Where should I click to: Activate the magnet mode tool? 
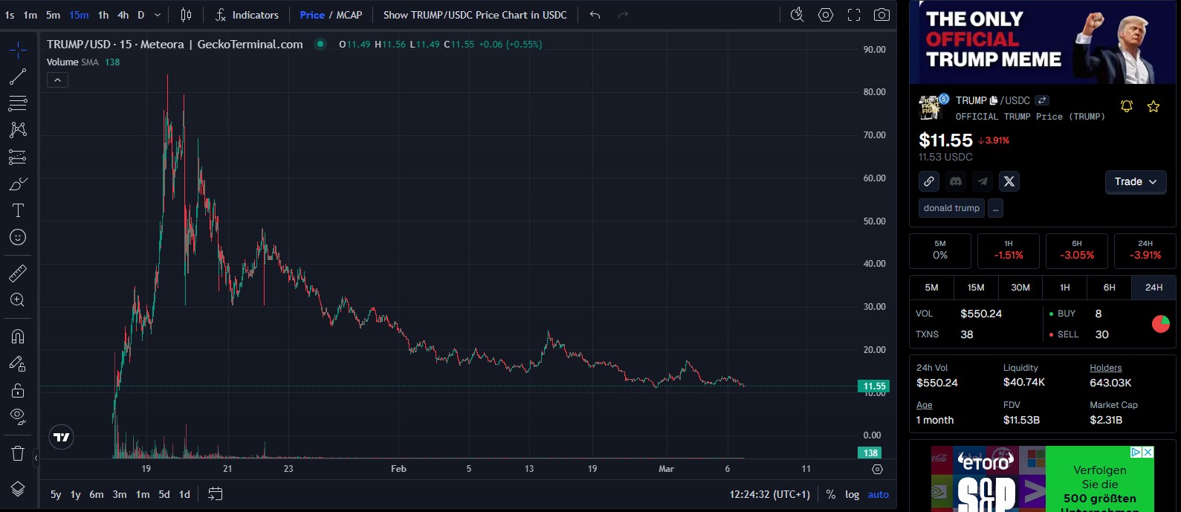tap(18, 336)
